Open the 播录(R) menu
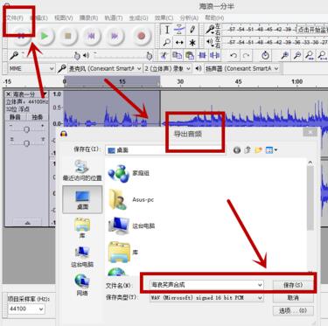The width and height of the screenshot is (328, 326). 88,17
